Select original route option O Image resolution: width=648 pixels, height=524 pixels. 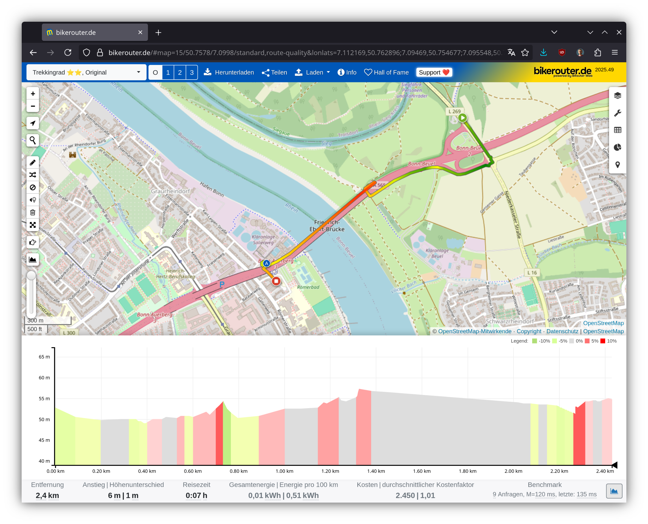coord(155,72)
